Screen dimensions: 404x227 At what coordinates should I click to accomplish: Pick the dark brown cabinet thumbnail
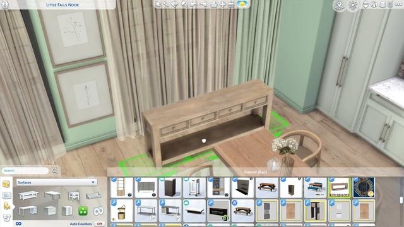(170, 187)
